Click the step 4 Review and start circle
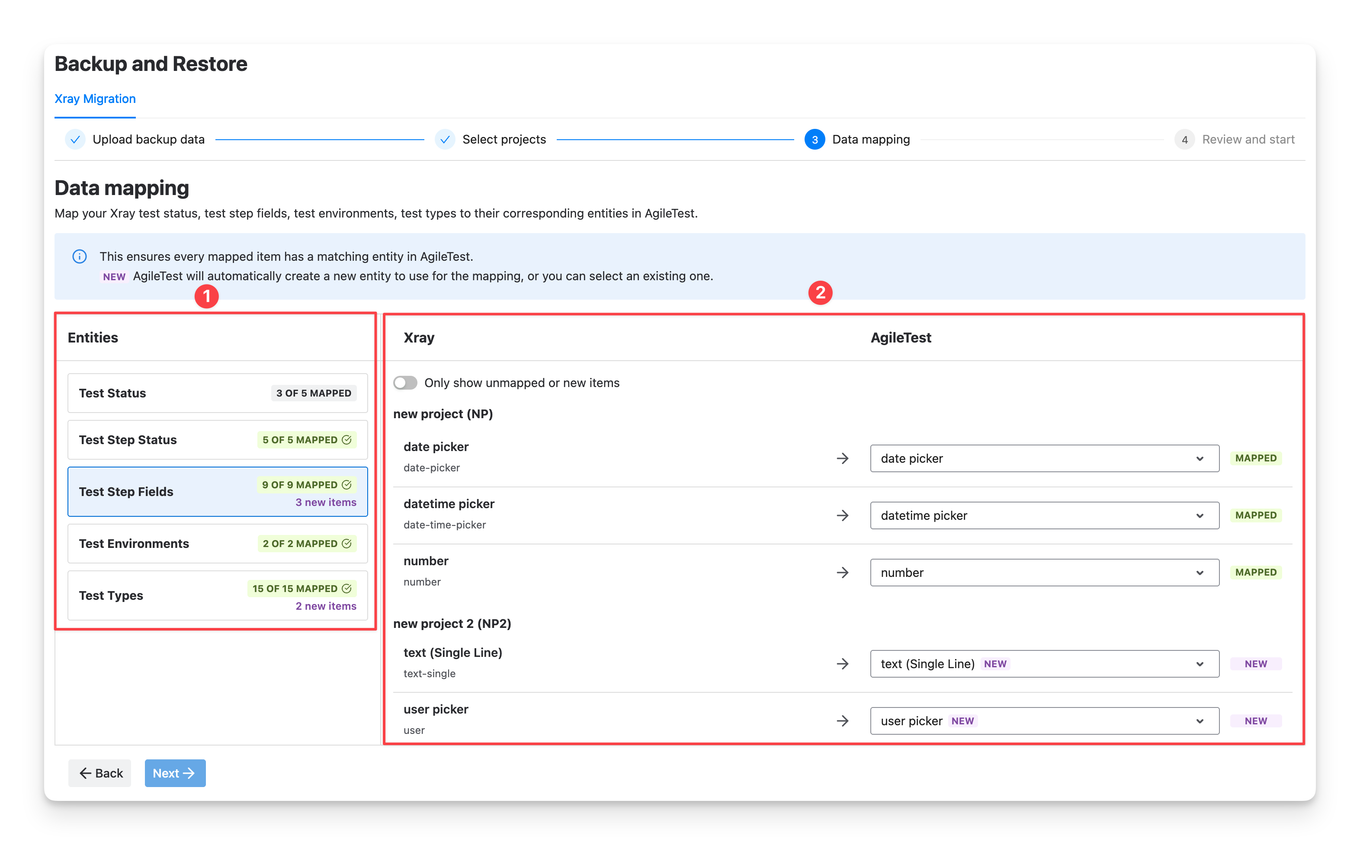Image resolution: width=1360 pixels, height=845 pixels. coord(1184,139)
